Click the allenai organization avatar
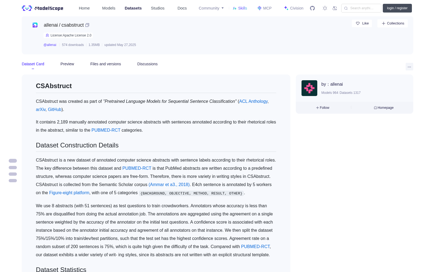 pyautogui.click(x=309, y=88)
